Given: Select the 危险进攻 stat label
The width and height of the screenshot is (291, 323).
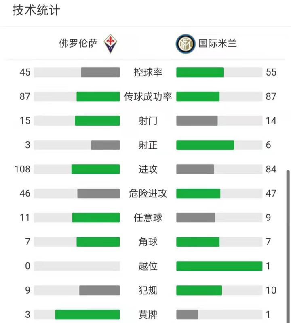Looking at the screenshot, I should coord(148,193).
